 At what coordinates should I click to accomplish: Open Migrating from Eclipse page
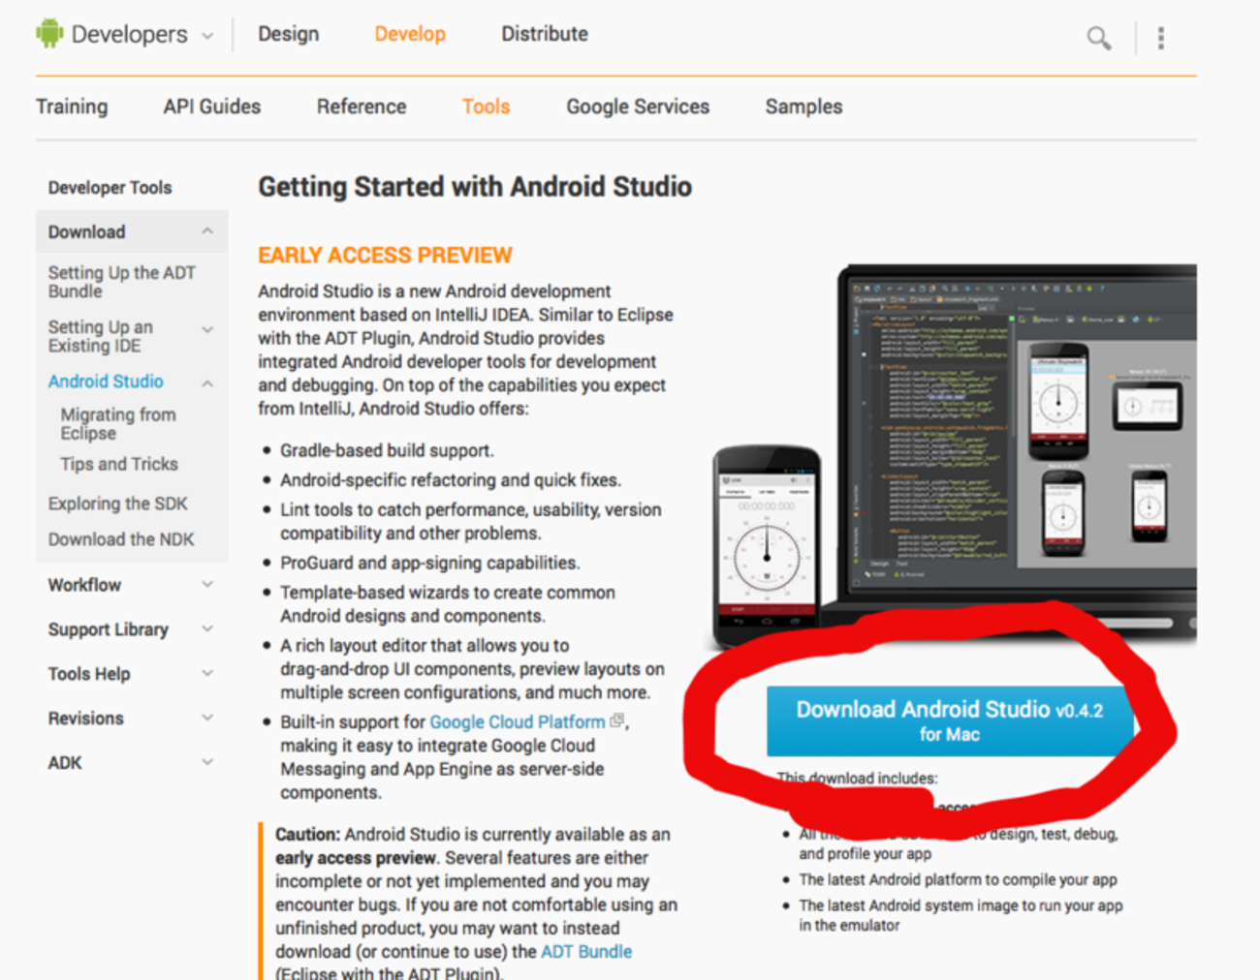[118, 424]
